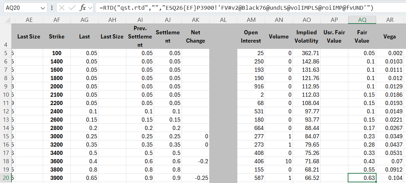The height and width of the screenshot is (183, 406).
Task: Select strike cell 3000
Action: click(x=57, y=136)
